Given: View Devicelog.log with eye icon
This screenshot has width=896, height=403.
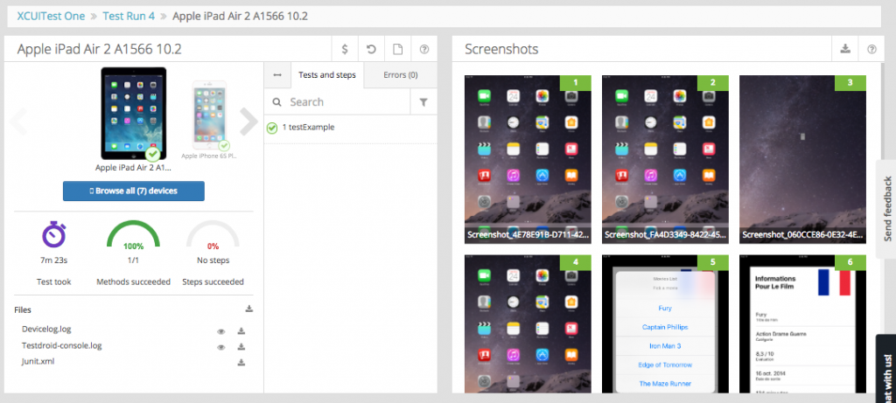Looking at the screenshot, I should (x=221, y=331).
